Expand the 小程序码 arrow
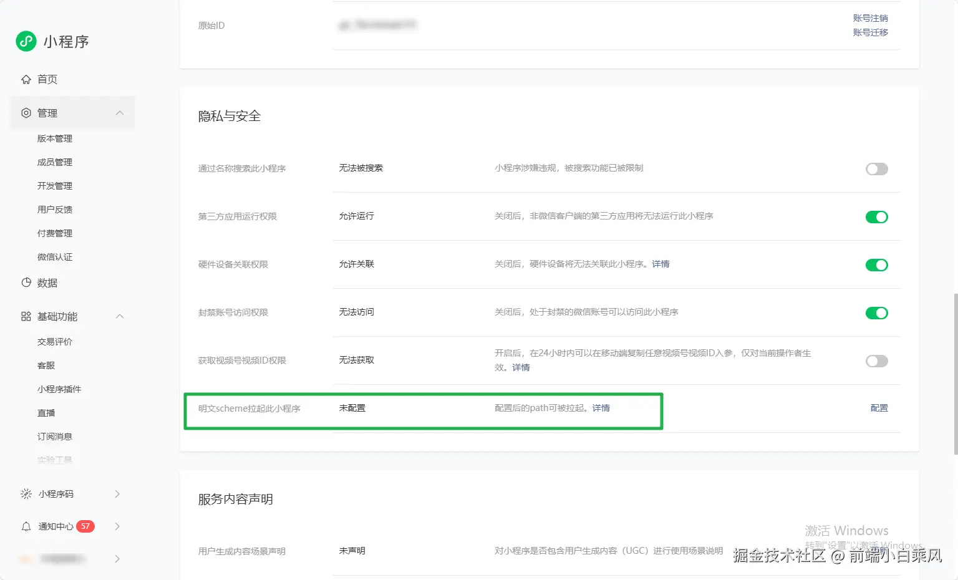This screenshot has height=580, width=958. [x=117, y=494]
